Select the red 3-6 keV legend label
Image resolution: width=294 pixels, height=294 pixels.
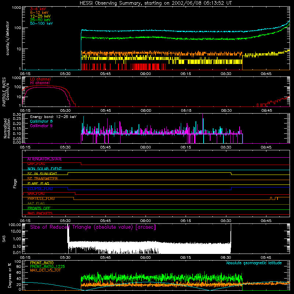pyautogui.click(x=38, y=9)
